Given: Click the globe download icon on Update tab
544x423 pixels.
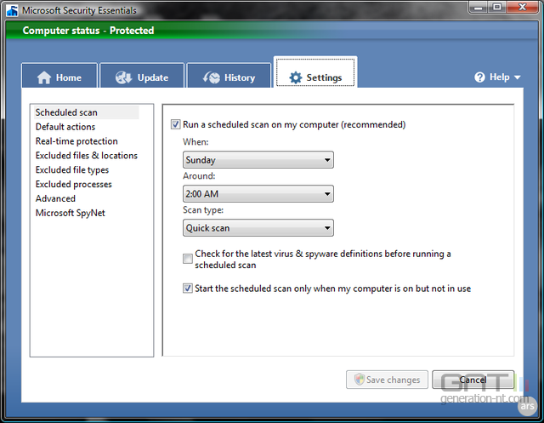Looking at the screenshot, I should [x=123, y=77].
